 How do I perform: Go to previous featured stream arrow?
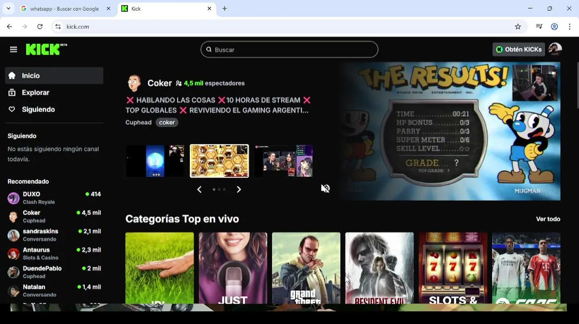(199, 189)
